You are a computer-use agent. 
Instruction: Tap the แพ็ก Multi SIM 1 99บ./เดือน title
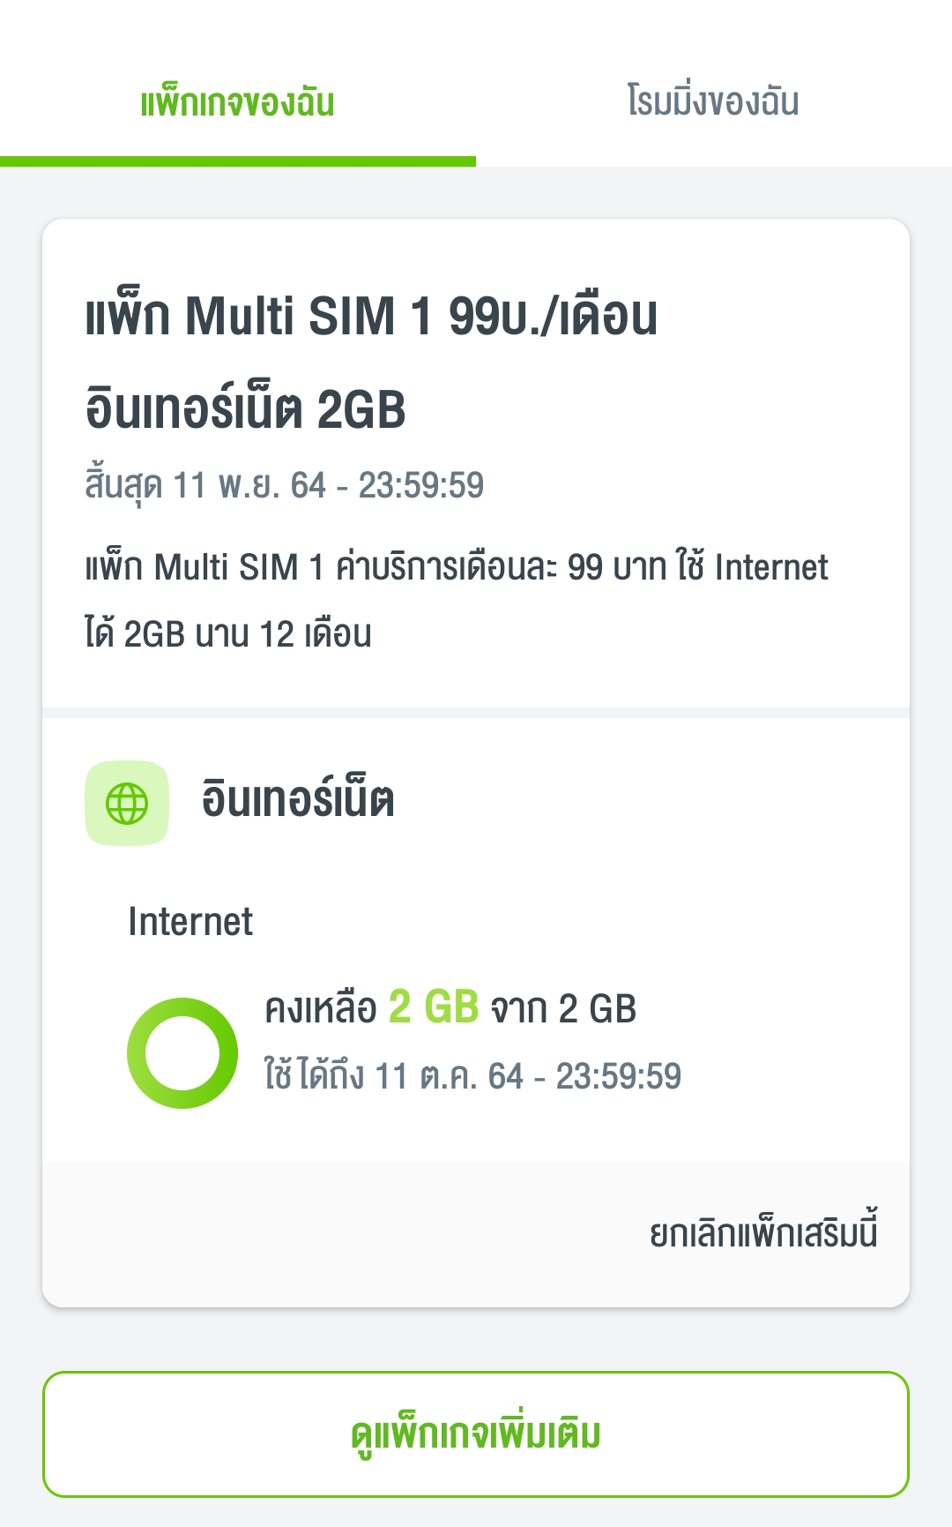pyautogui.click(x=371, y=315)
